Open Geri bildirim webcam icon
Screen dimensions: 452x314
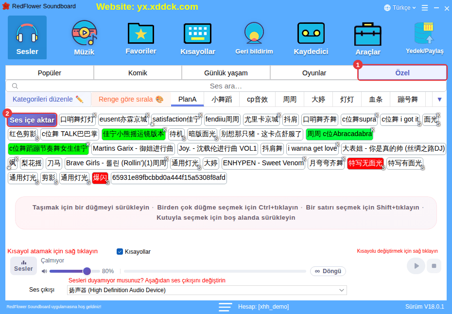pos(254,33)
